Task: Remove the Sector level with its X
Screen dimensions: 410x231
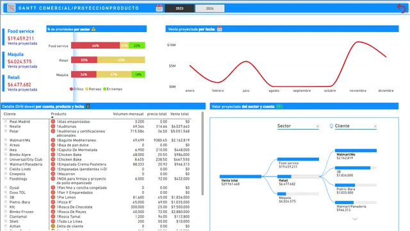Action: [318, 126]
